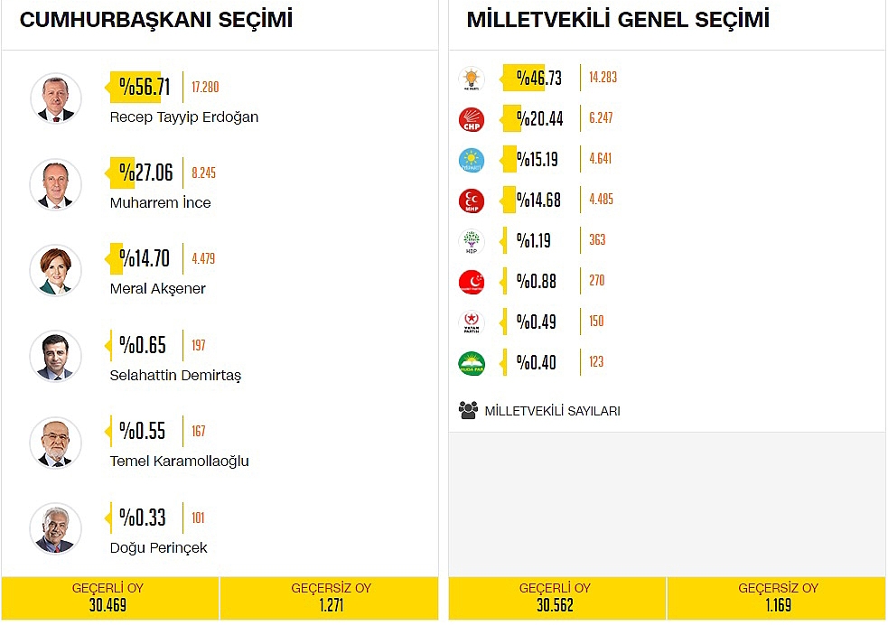
Task: Select Doğu Perinçek's photo
Action: click(55, 528)
